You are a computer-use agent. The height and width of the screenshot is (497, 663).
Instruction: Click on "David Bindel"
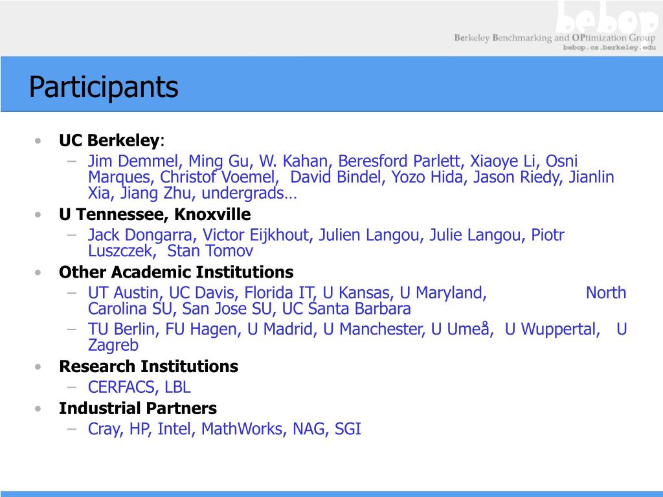pyautogui.click(x=336, y=177)
